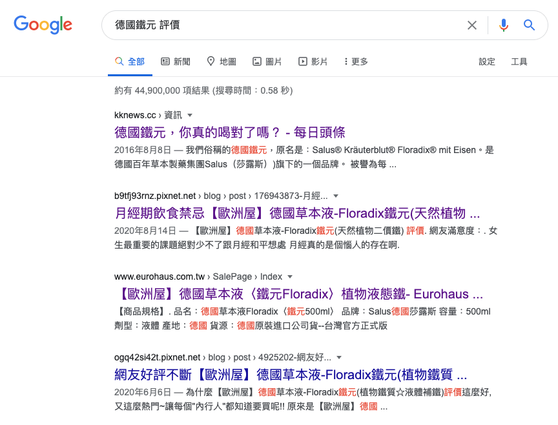Screen dimensions: 558x425
Task: Click snippet date 2016年8月8日
Action: pos(143,150)
